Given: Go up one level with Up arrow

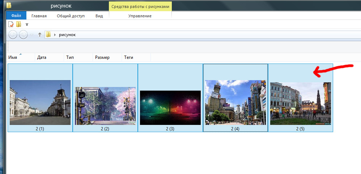Looking at the screenshot, I should point(39,35).
